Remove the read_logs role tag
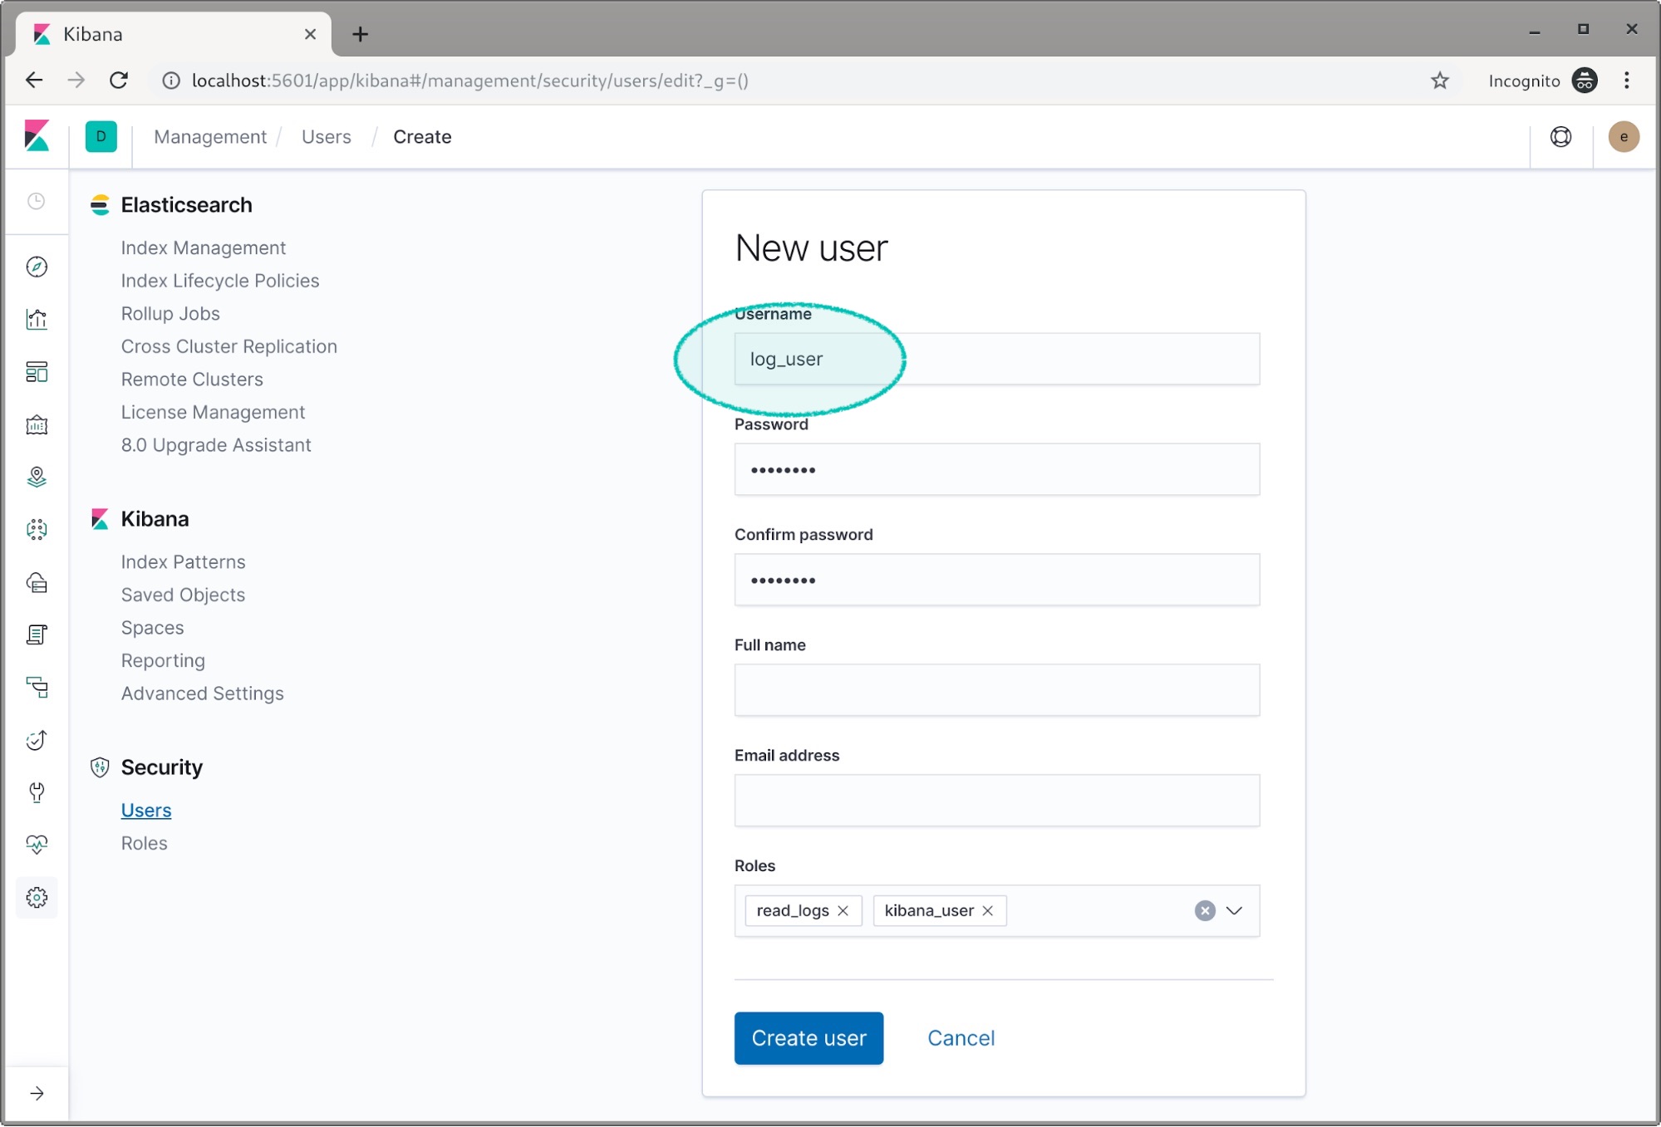This screenshot has height=1127, width=1661. pyautogui.click(x=846, y=909)
